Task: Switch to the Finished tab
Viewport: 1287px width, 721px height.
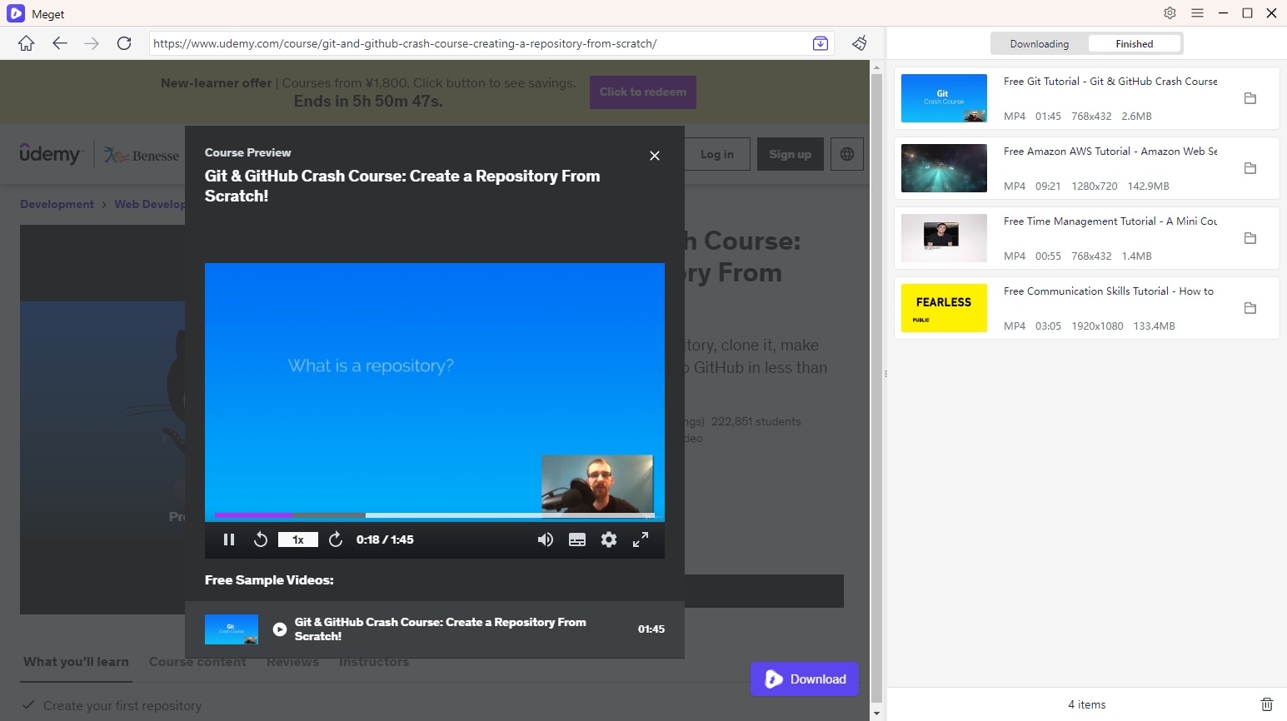Action: point(1135,44)
